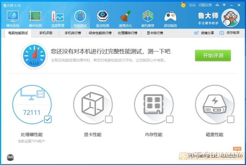Switch to 手机评测 tab
This screenshot has height=165, width=246.
(46, 33)
